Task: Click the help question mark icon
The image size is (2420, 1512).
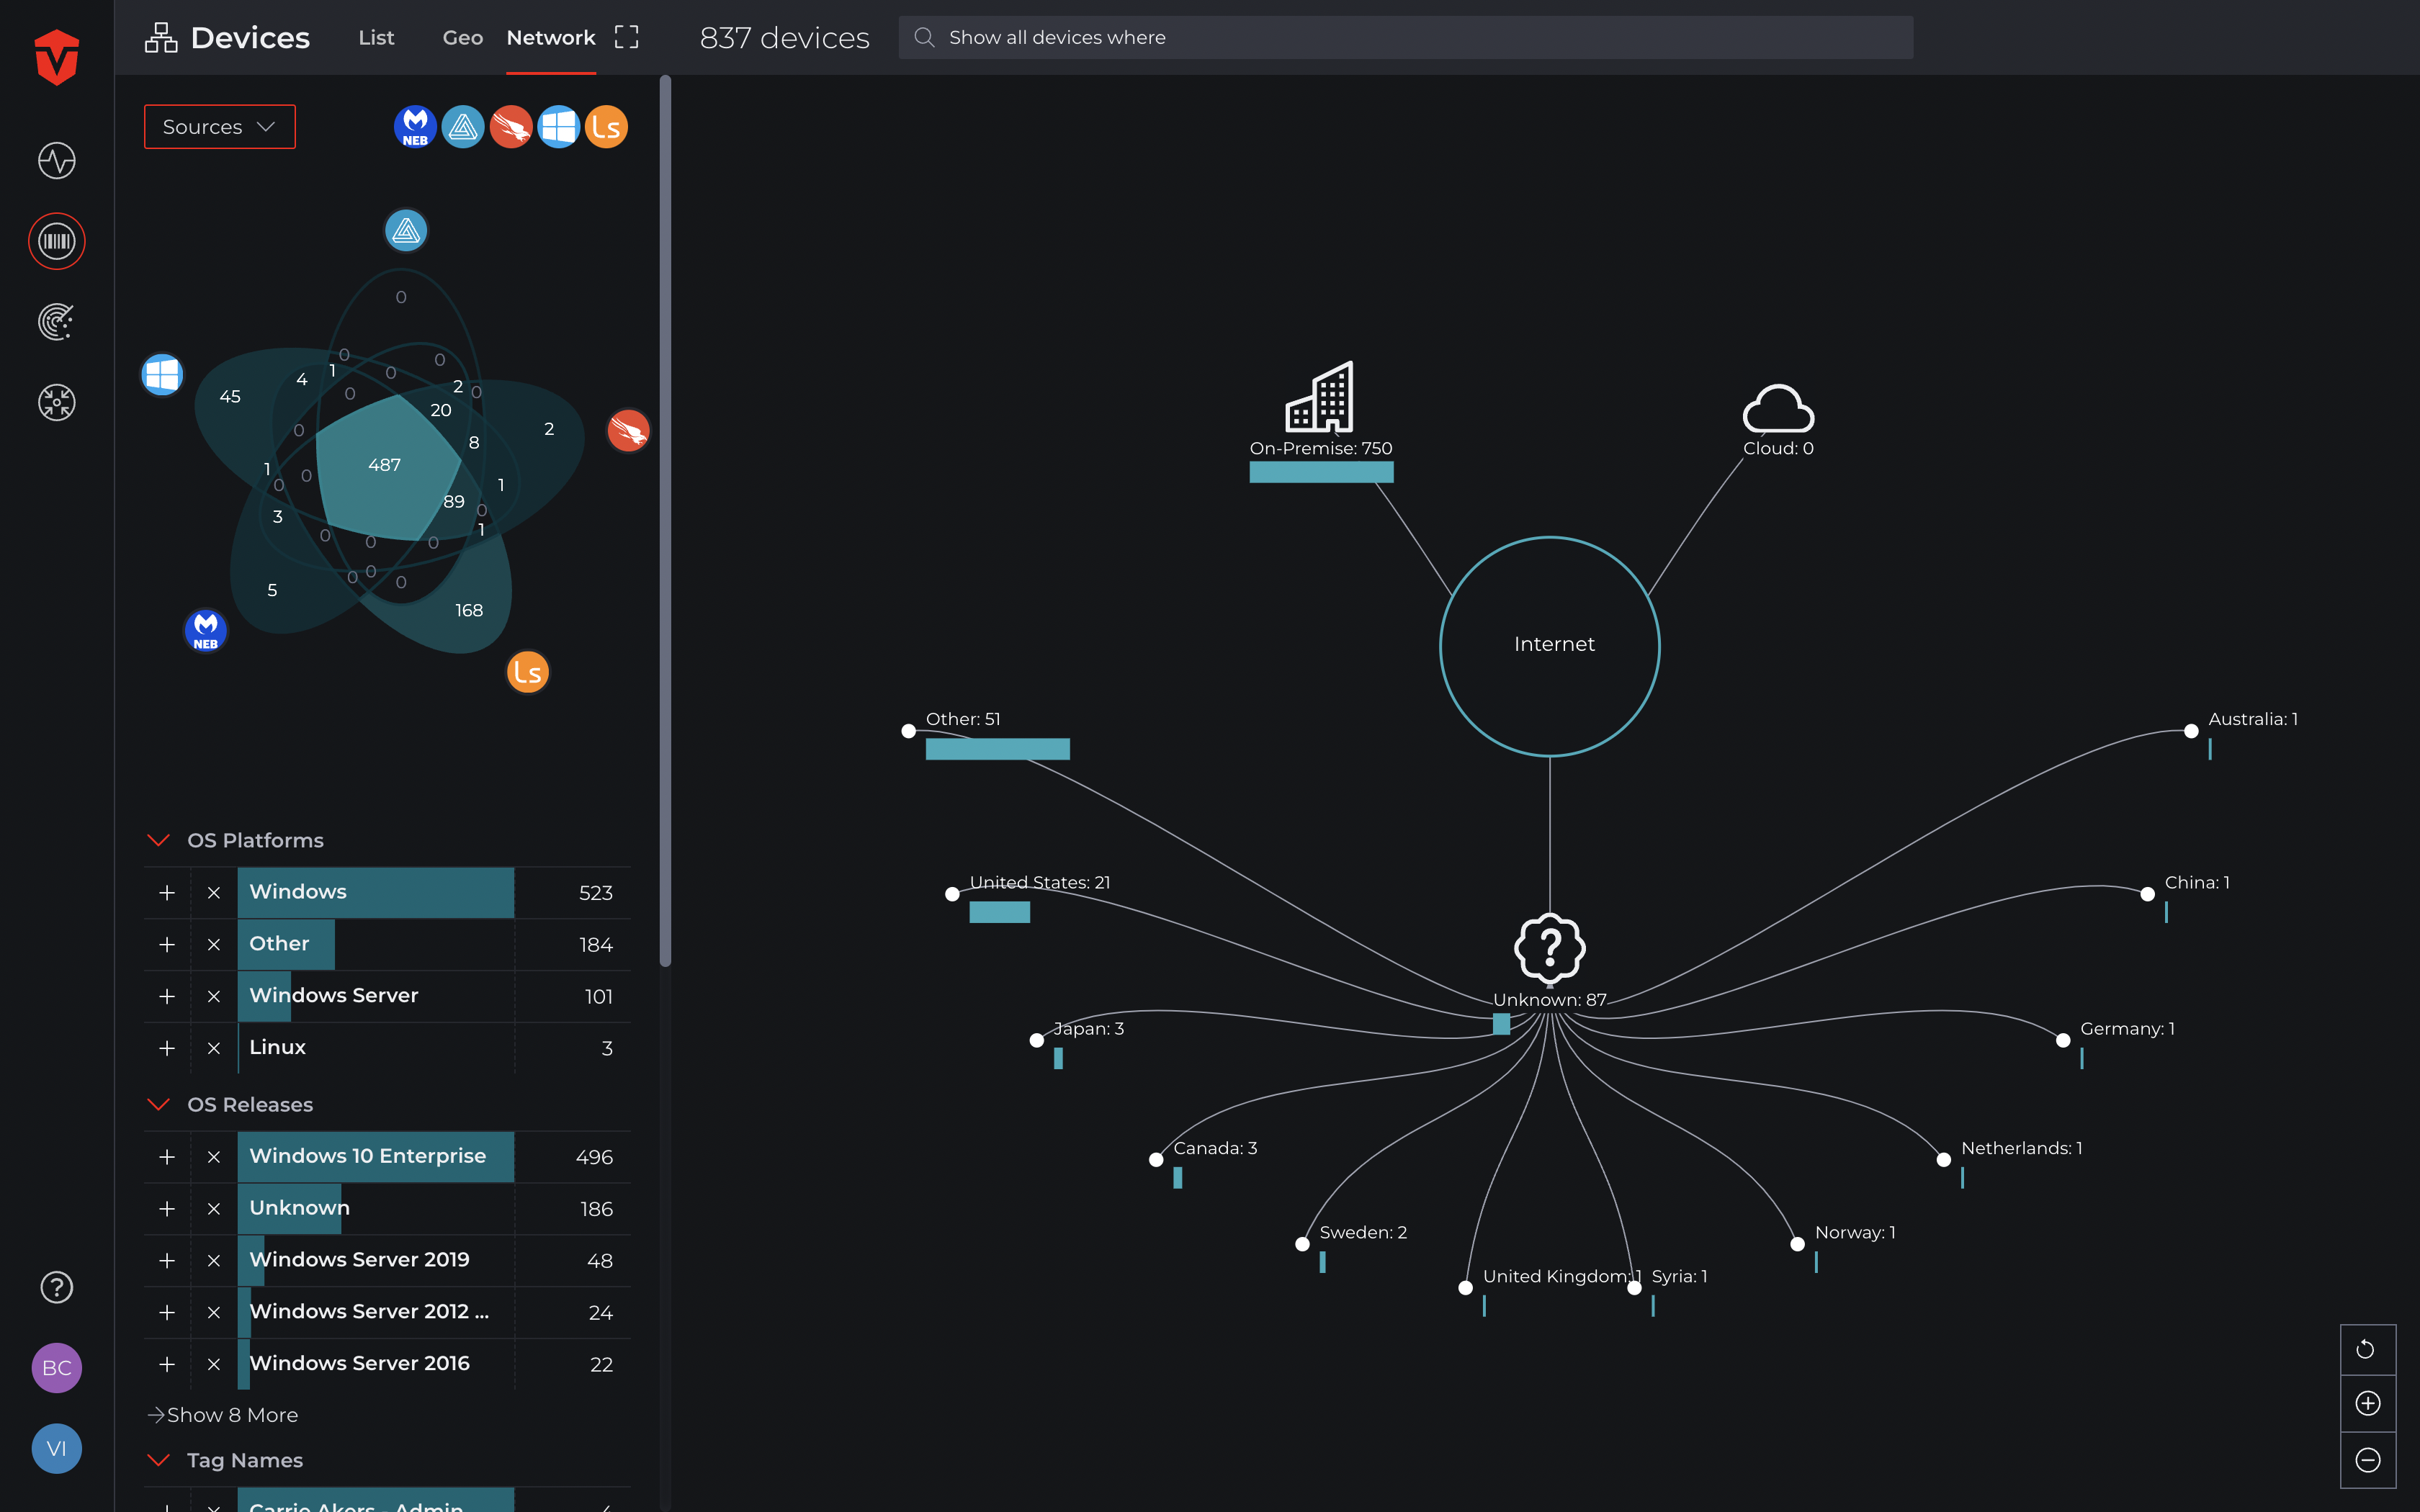Action: point(56,1287)
